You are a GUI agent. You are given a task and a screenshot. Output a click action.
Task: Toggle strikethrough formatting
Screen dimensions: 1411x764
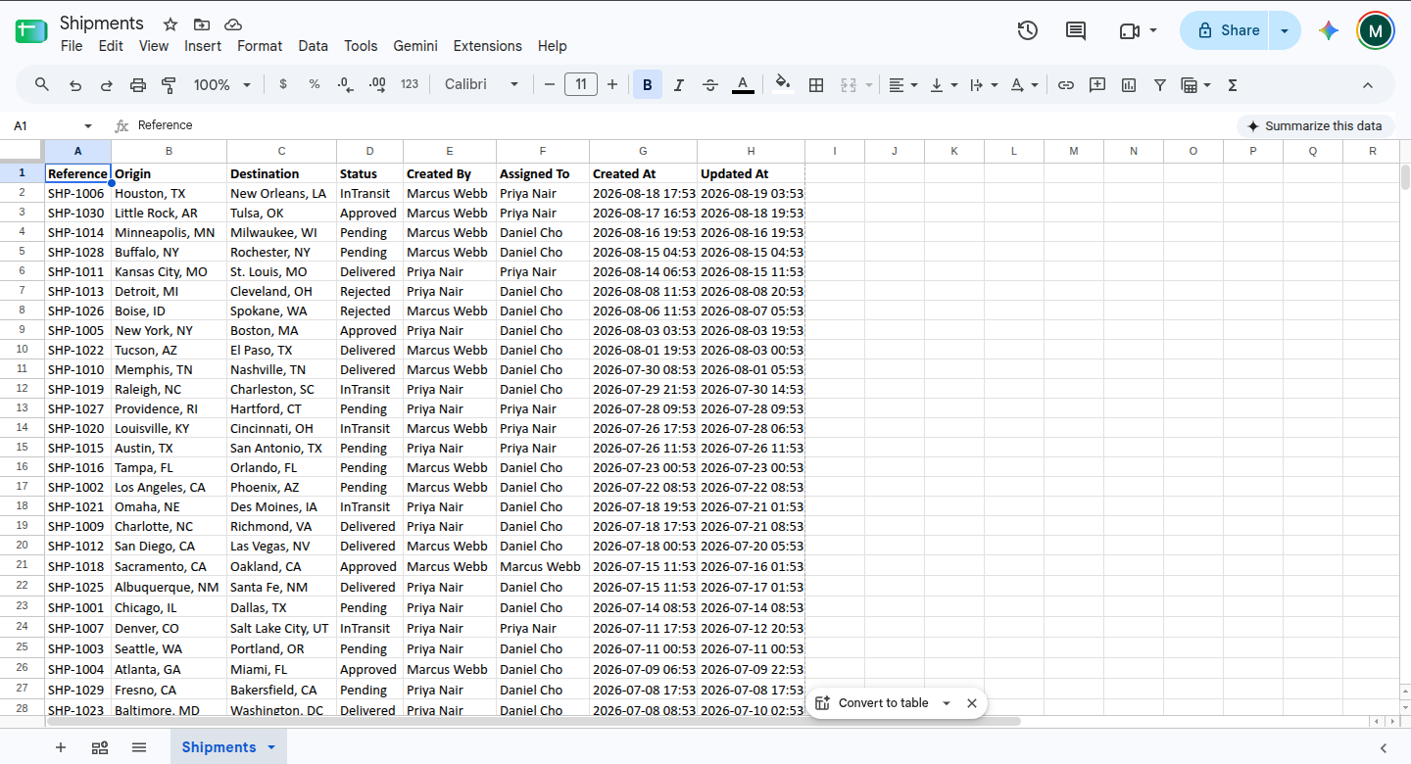tap(710, 85)
